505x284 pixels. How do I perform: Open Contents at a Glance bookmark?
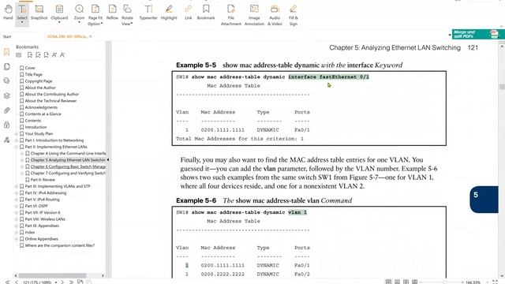tap(43, 114)
